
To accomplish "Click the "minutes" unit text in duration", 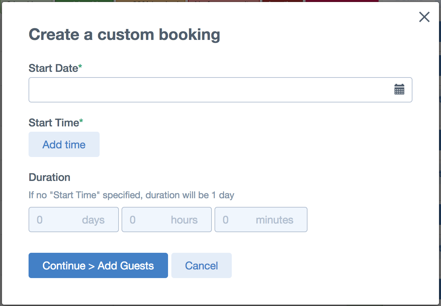I will click(x=275, y=220).
